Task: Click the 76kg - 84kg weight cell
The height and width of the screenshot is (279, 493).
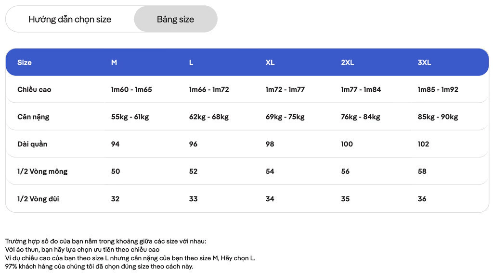Action: pos(361,117)
